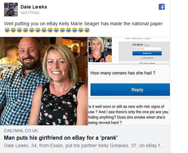Screen dimensions: 188x153
Task: Open the 'Man puts his girlfriend on eBay' headline
Action: click(x=61, y=138)
